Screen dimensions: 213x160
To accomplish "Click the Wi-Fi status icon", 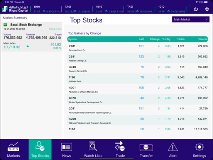I will (196, 2).
